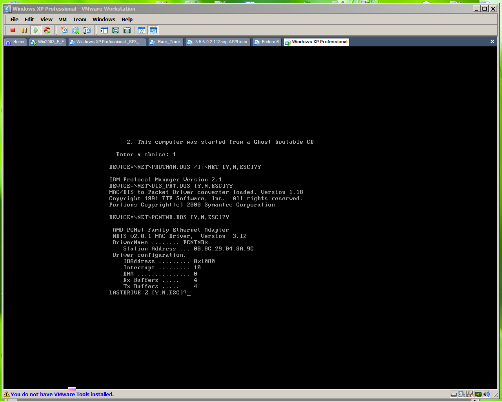Viewport: 502px width, 402px height.
Task: Select the active Windows XP Professional tab
Action: [316, 42]
